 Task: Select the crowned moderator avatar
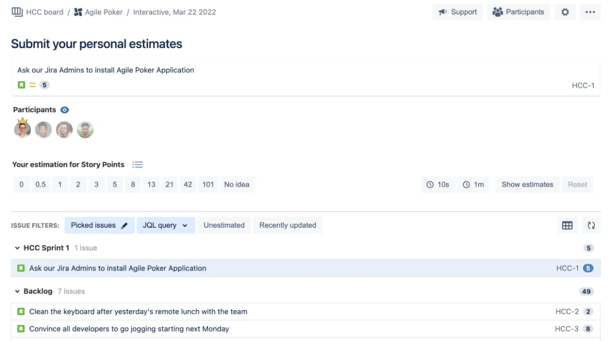[22, 129]
